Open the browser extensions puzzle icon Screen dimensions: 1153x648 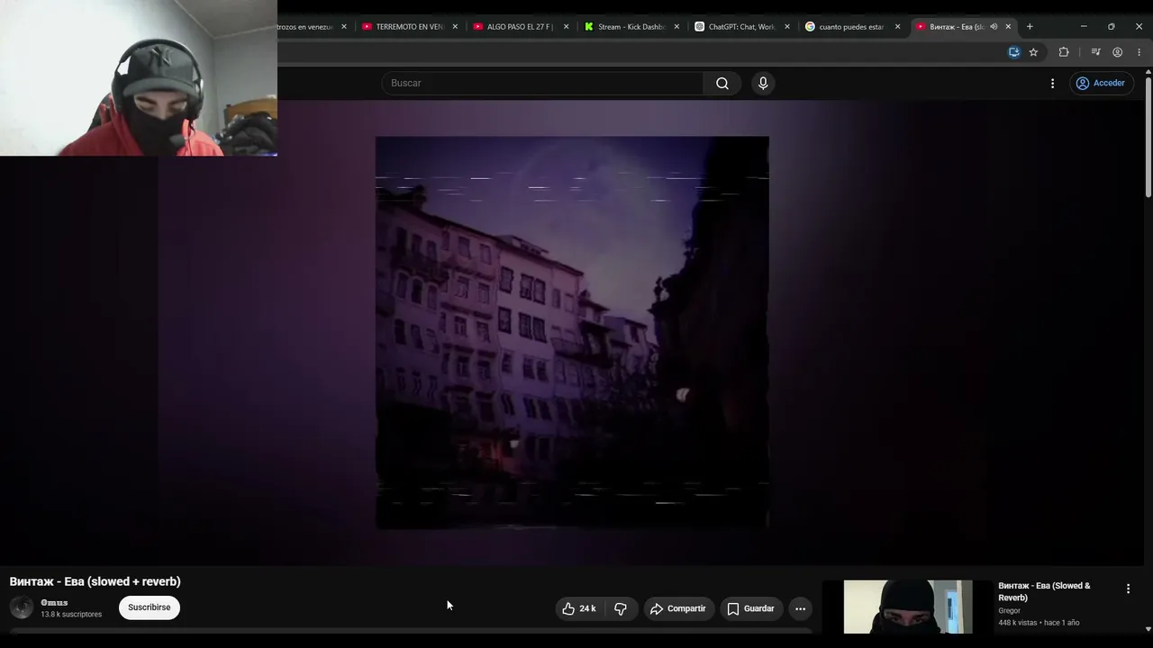coord(1064,52)
